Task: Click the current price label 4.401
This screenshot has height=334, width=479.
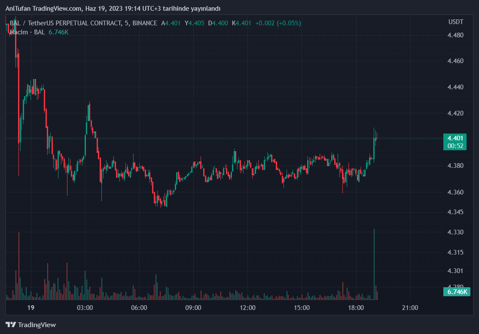Action: tap(455, 138)
